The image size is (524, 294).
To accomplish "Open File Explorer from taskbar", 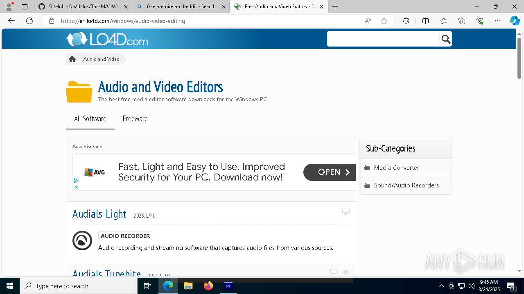I will pos(188,286).
